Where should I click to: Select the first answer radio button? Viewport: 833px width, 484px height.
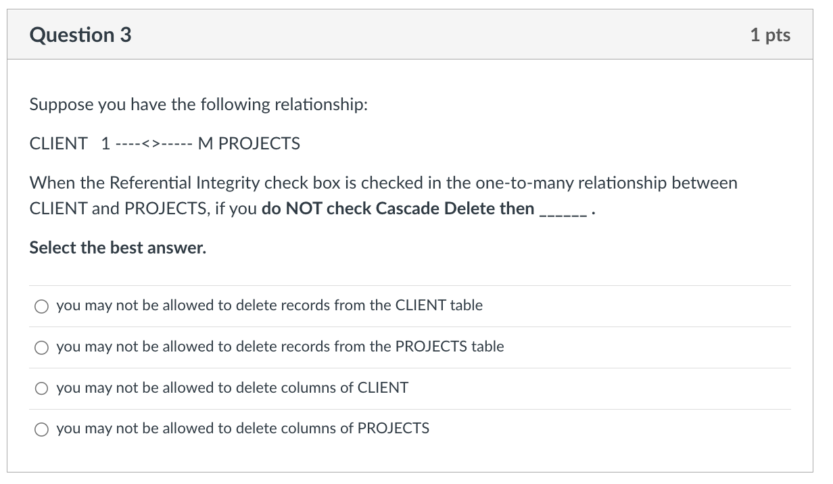point(41,306)
